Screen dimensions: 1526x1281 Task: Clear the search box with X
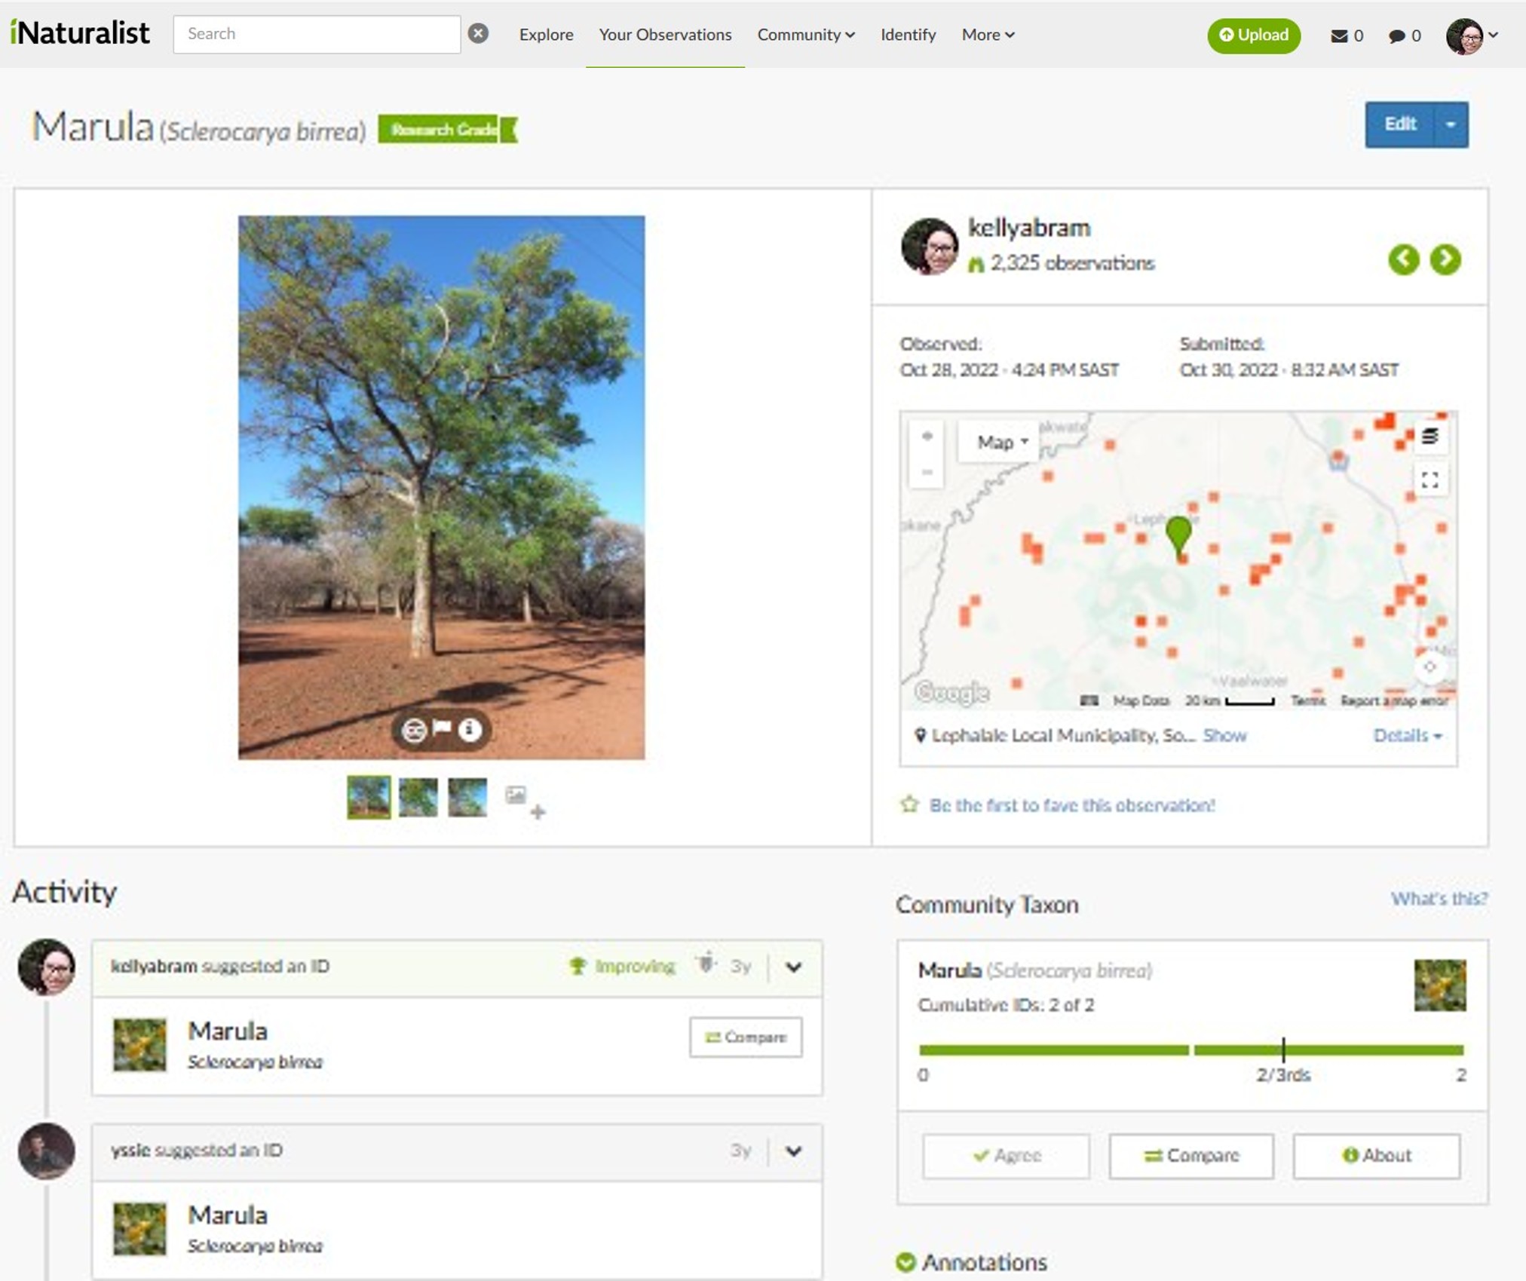point(478,33)
